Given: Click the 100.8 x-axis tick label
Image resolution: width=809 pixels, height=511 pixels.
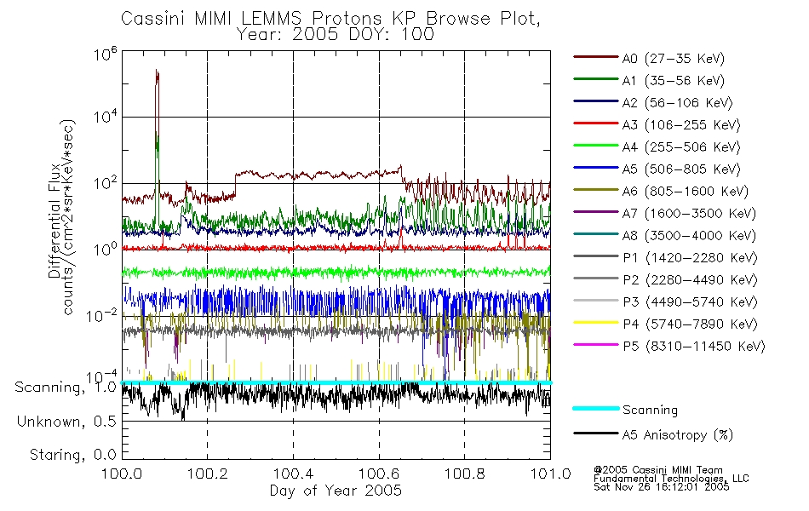Looking at the screenshot, I should point(464,474).
